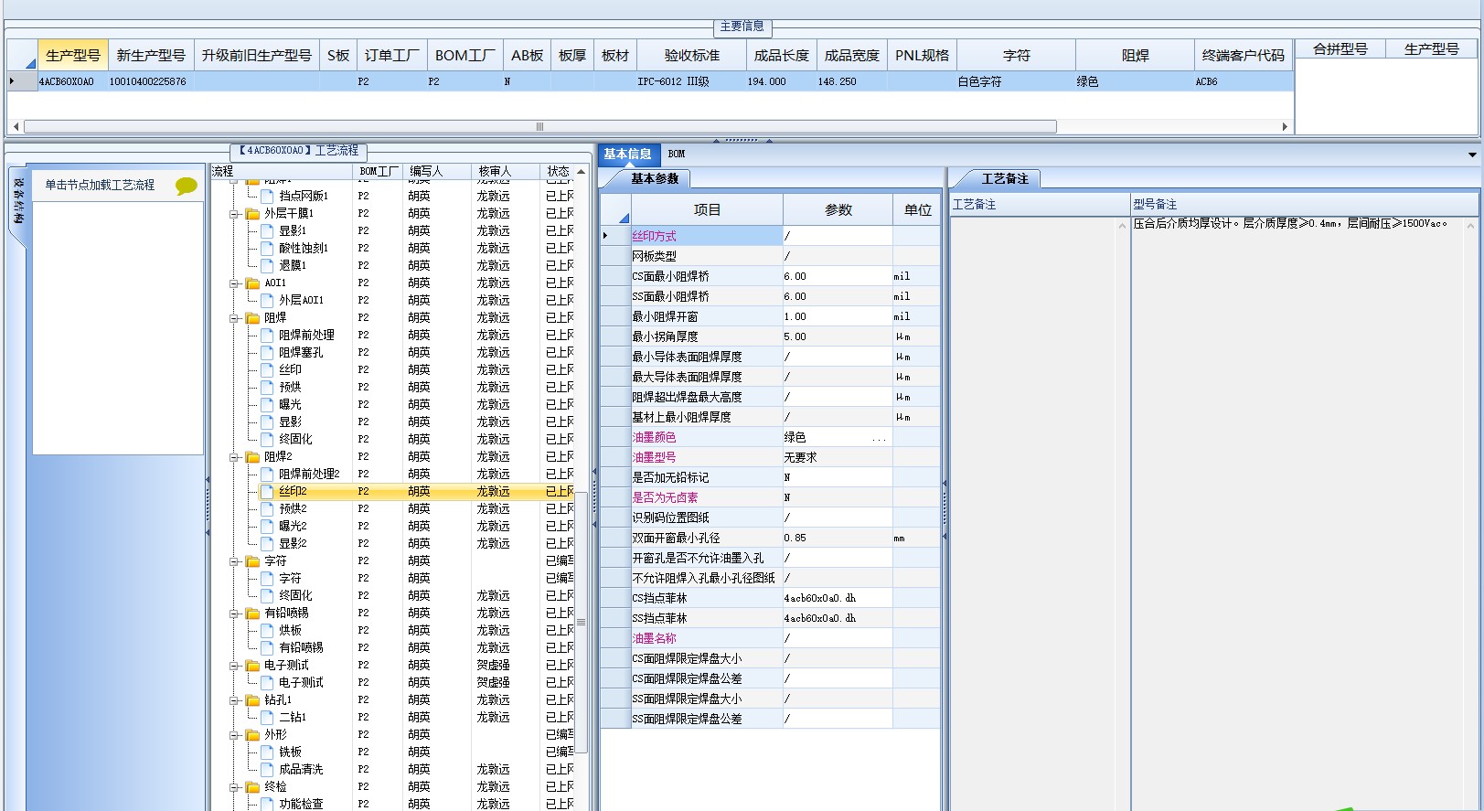The width and height of the screenshot is (1484, 811).
Task: Collapse the 阻焊2 tree node
Action: click(234, 456)
